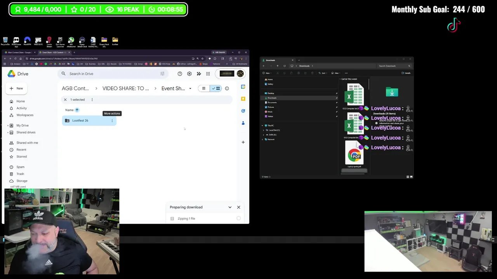Open New dropdown in File Explorer
The width and height of the screenshot is (497, 279).
click(267, 73)
